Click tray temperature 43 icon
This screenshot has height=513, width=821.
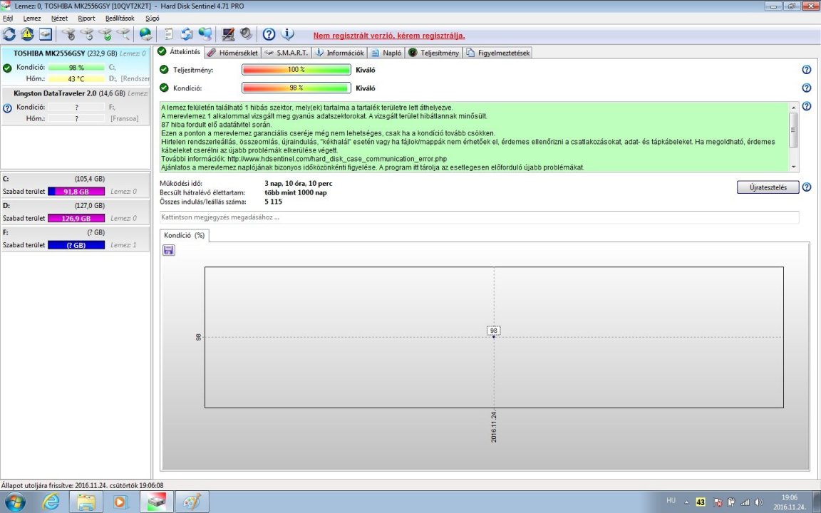point(701,502)
